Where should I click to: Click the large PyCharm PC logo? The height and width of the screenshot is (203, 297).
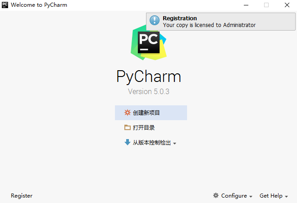pos(149,43)
